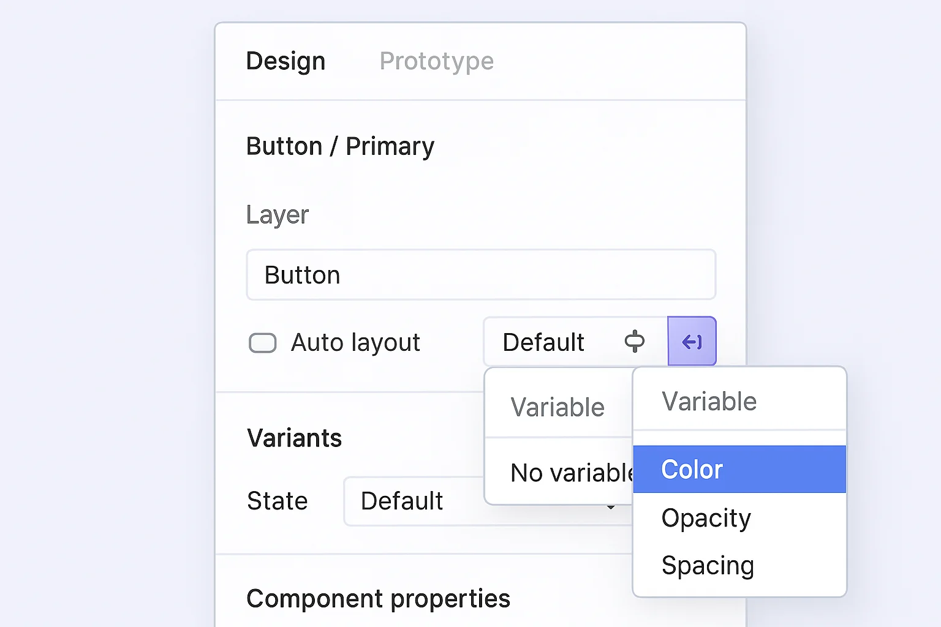
Task: Switch to the Prototype tab
Action: [x=436, y=61]
